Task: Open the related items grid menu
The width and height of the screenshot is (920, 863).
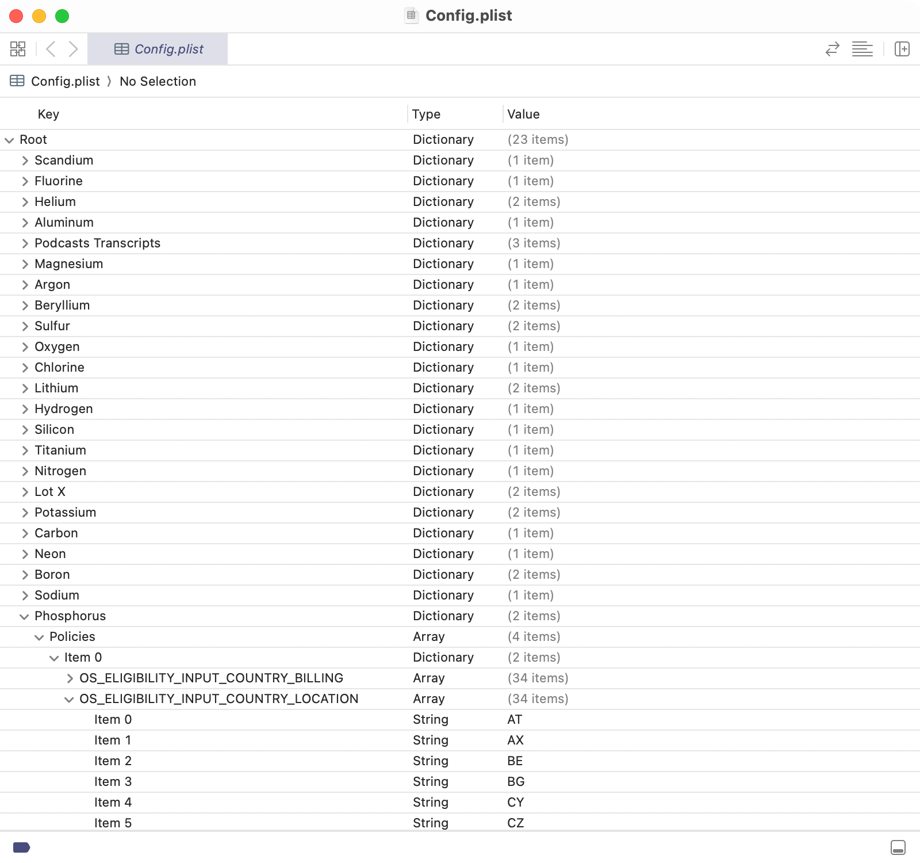Action: coord(18,49)
